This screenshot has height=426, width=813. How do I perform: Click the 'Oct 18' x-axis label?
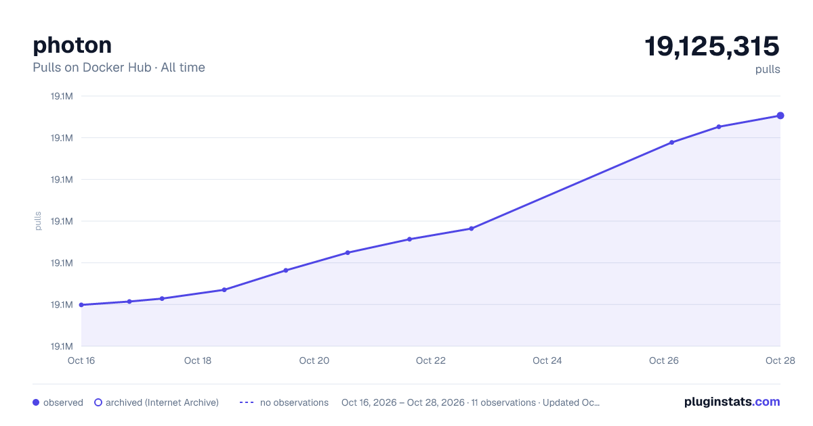(198, 360)
